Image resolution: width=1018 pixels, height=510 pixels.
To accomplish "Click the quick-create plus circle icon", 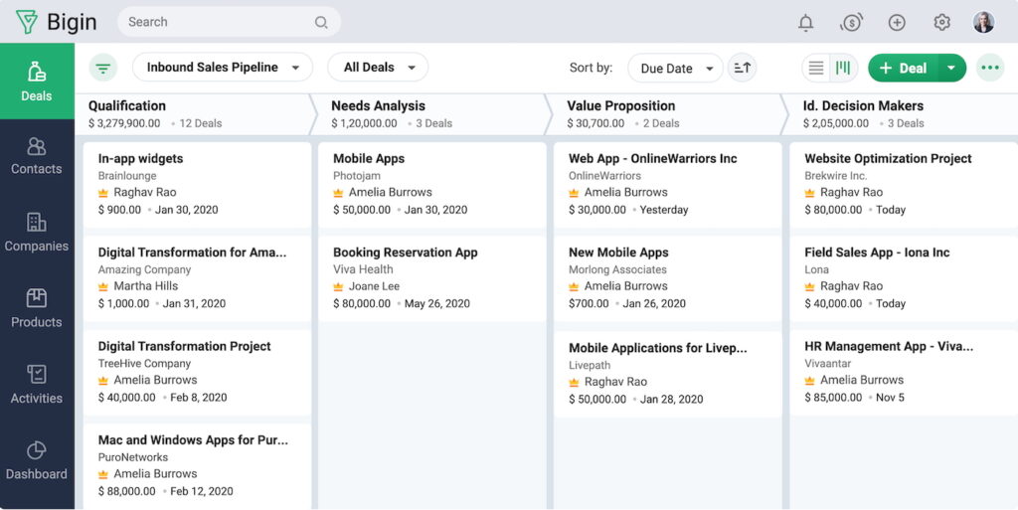I will (897, 23).
